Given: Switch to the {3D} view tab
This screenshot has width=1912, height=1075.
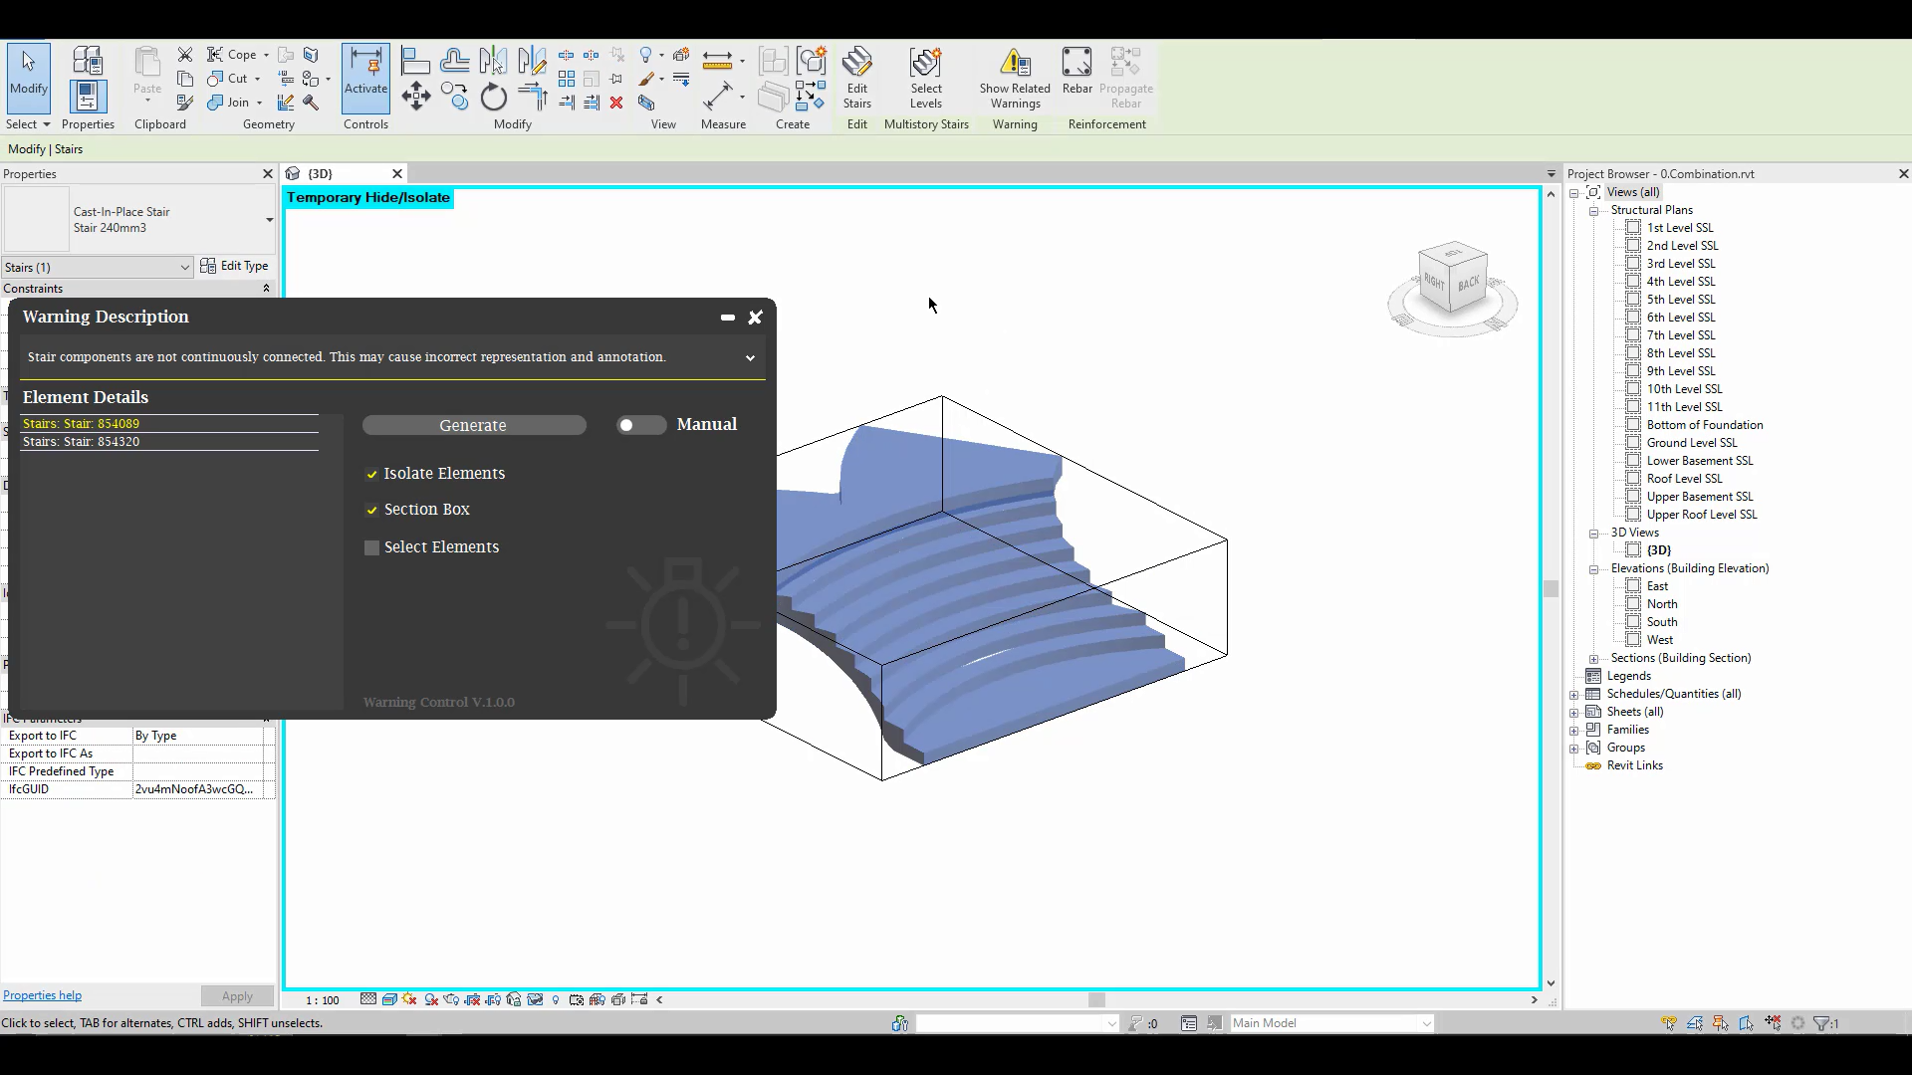Looking at the screenshot, I should (x=321, y=174).
